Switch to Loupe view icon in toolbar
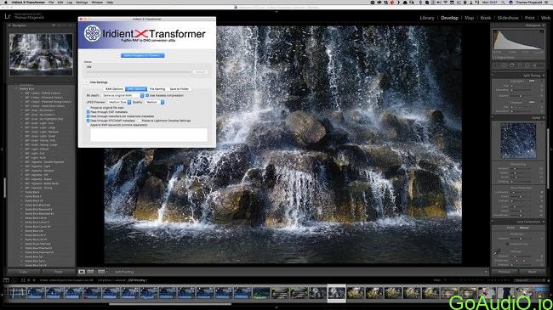Viewport: 553px width, 310px height. [x=82, y=272]
